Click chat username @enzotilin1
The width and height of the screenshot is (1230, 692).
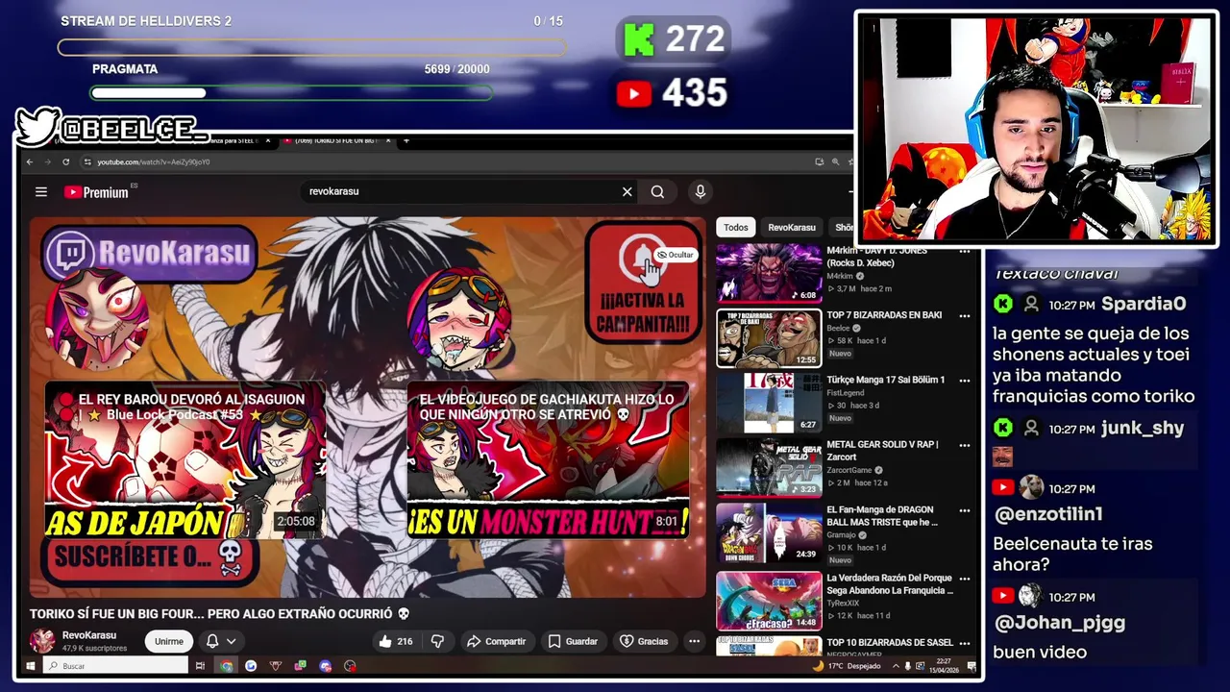click(1048, 514)
